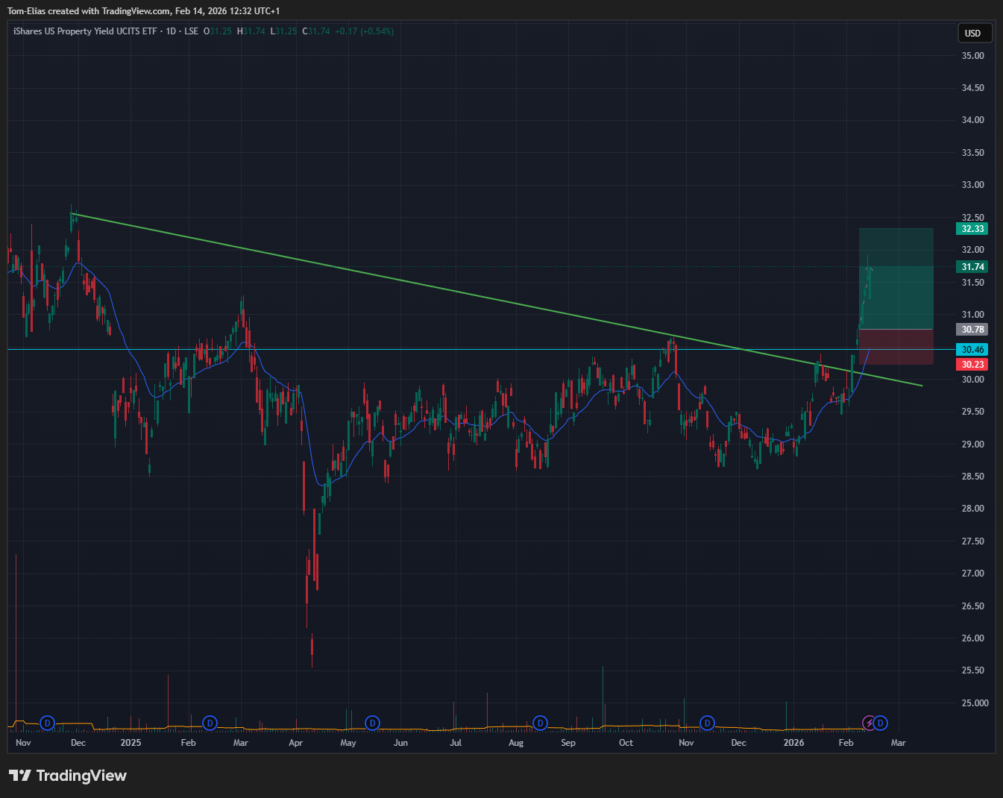Click the pink lightning event marker

tap(869, 723)
